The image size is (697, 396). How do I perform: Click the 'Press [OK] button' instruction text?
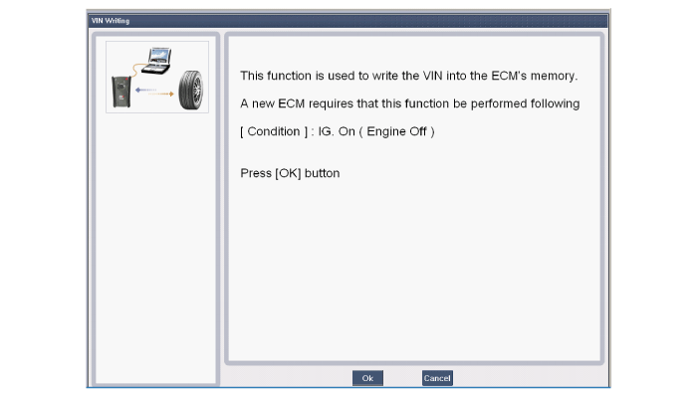(x=290, y=173)
